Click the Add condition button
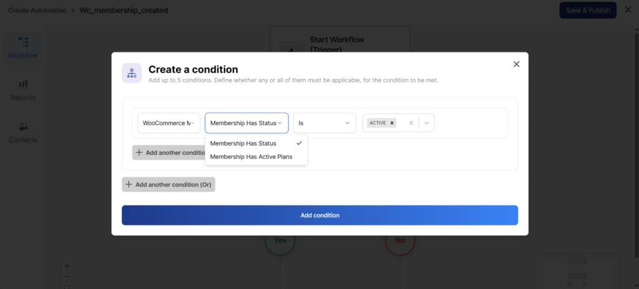This screenshot has height=289, width=639. coord(319,215)
